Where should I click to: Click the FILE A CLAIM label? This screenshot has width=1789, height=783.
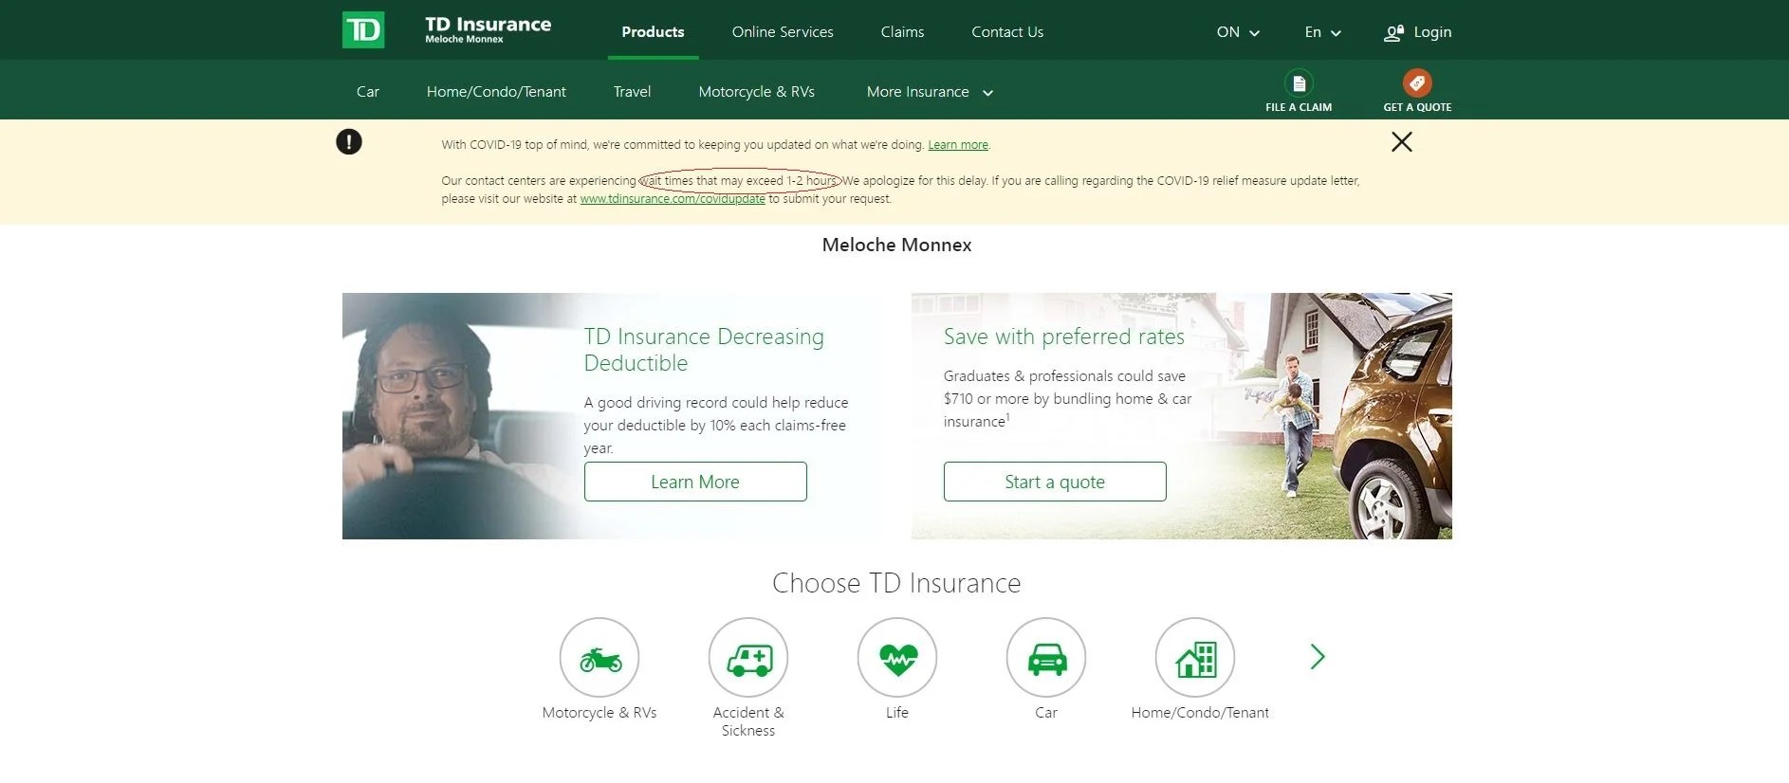click(1299, 107)
